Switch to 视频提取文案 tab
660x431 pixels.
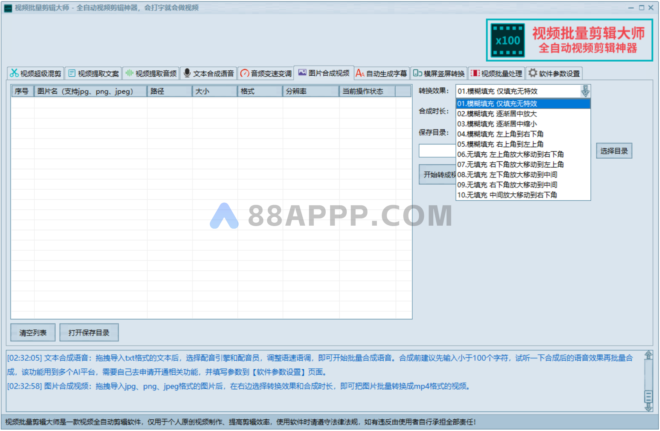coord(93,73)
